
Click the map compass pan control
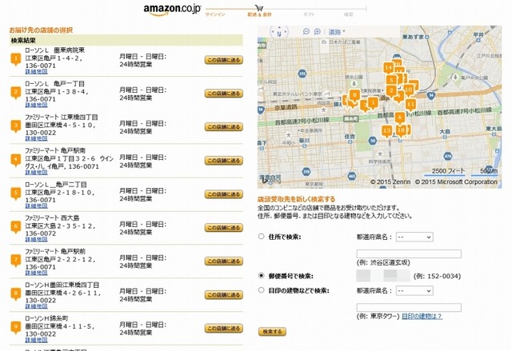click(278, 32)
